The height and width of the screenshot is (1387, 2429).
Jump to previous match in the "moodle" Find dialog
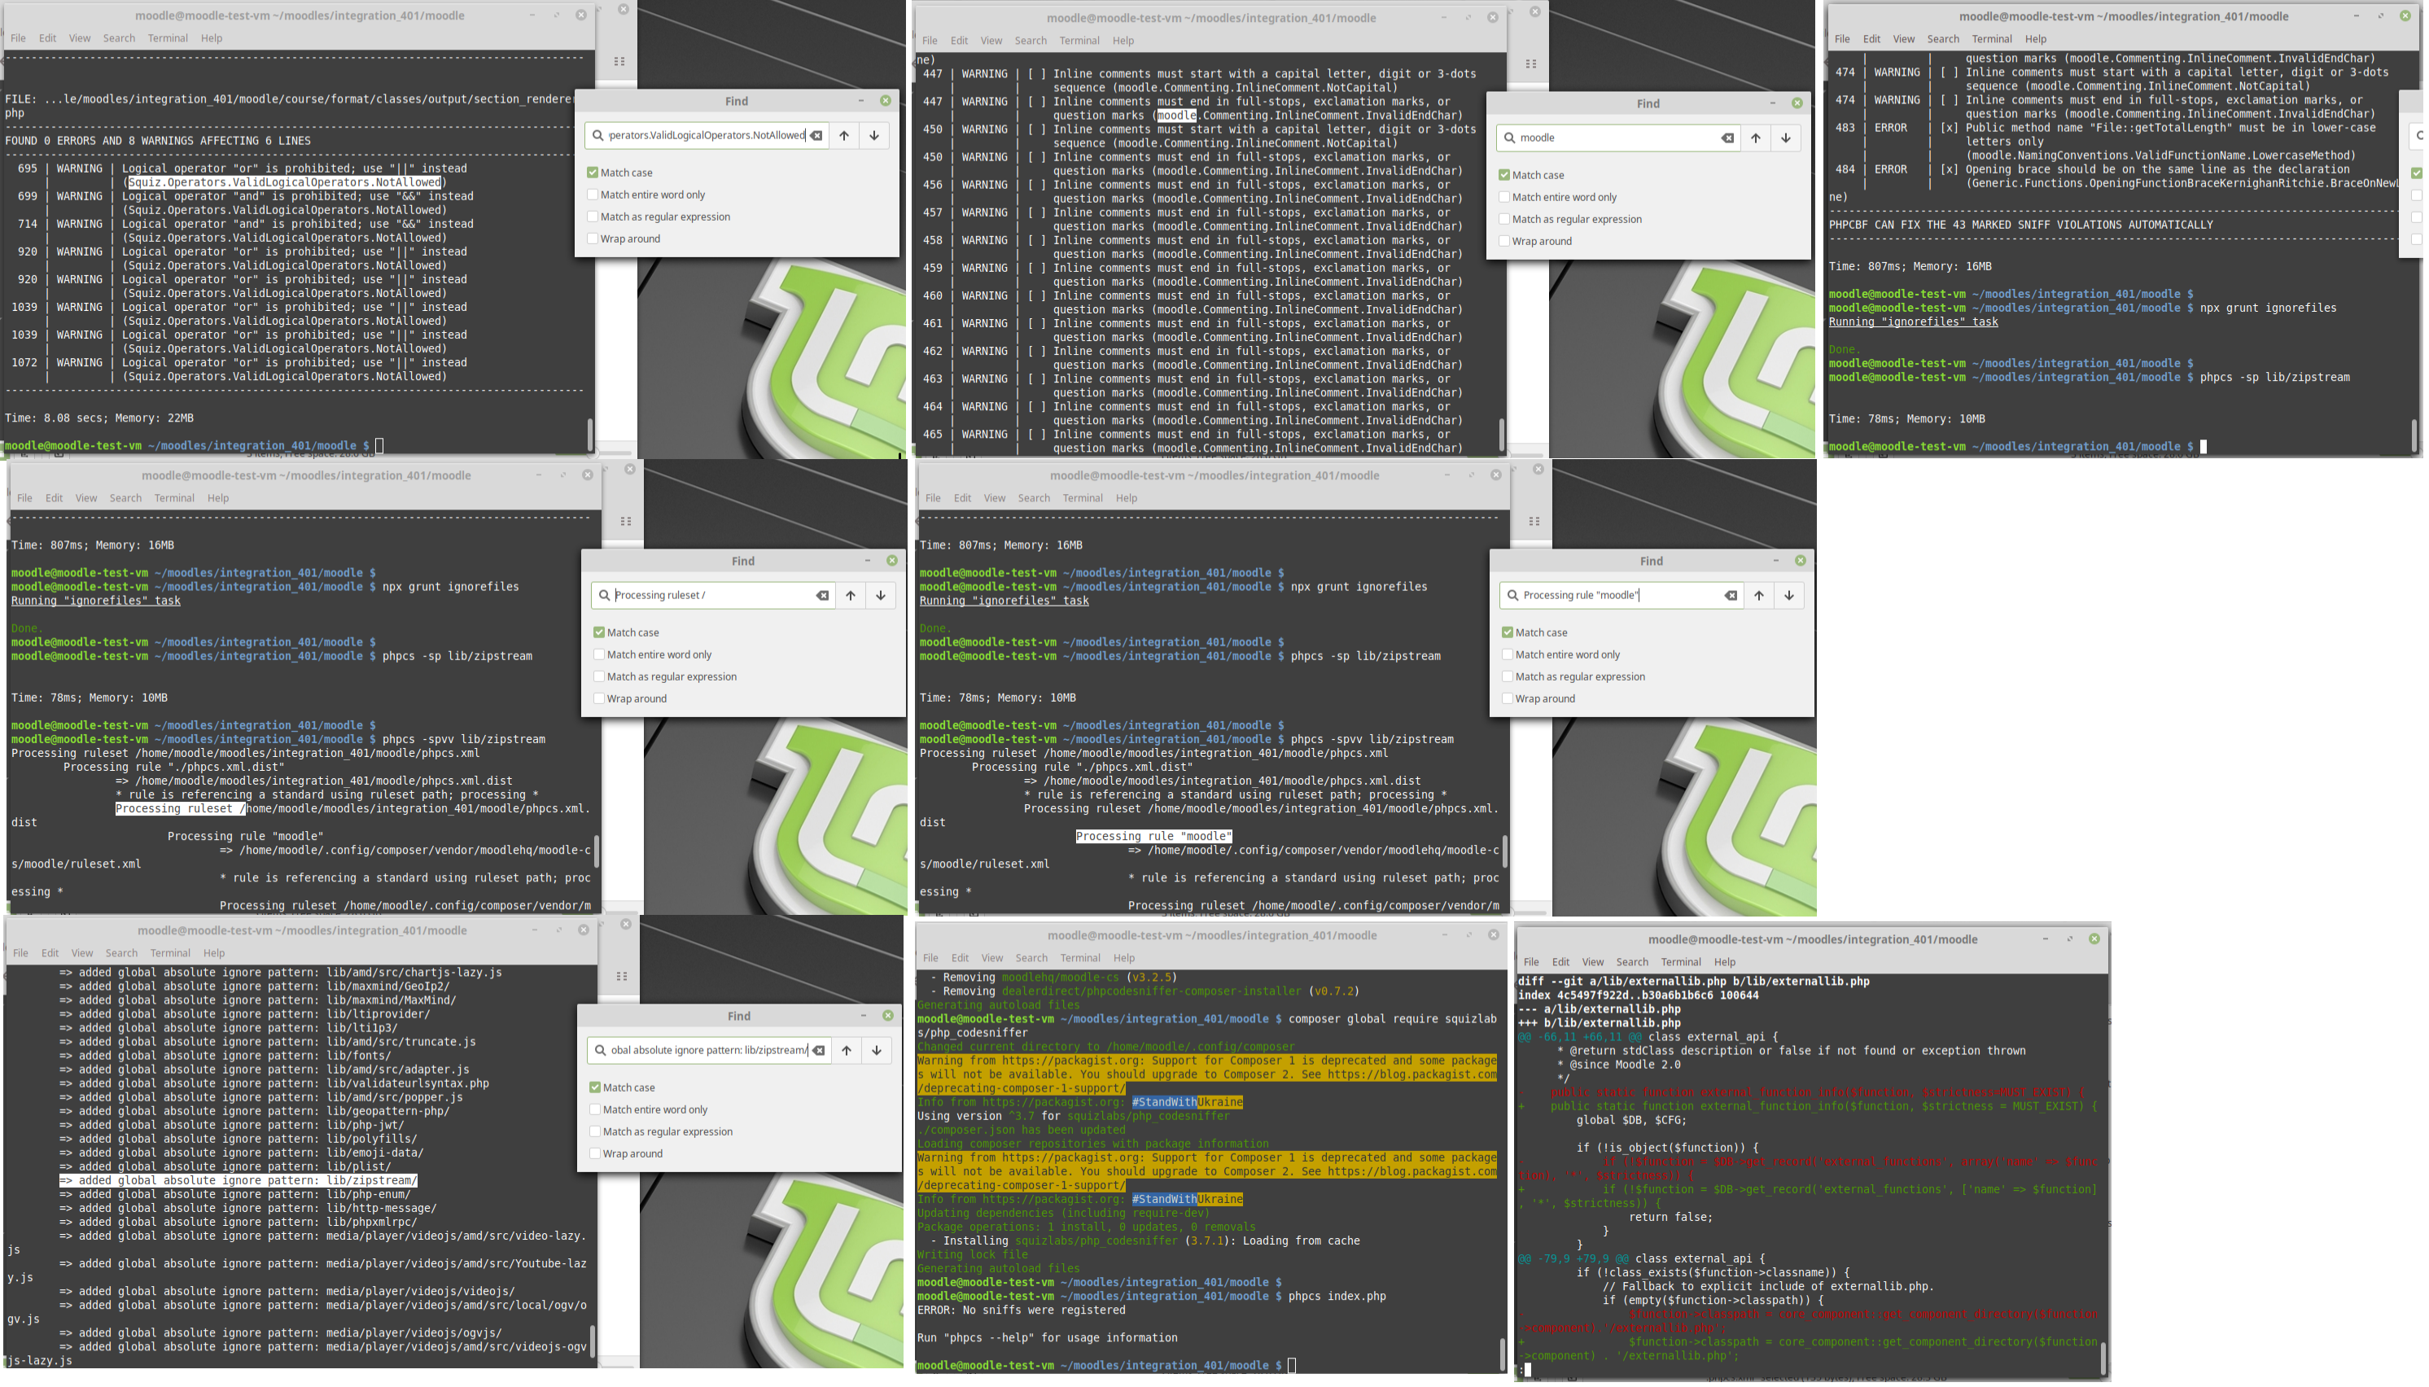pyautogui.click(x=1756, y=138)
